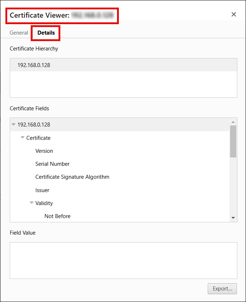Image resolution: width=246 pixels, height=302 pixels.
Task: Select the Validity field label
Action: pyautogui.click(x=44, y=203)
